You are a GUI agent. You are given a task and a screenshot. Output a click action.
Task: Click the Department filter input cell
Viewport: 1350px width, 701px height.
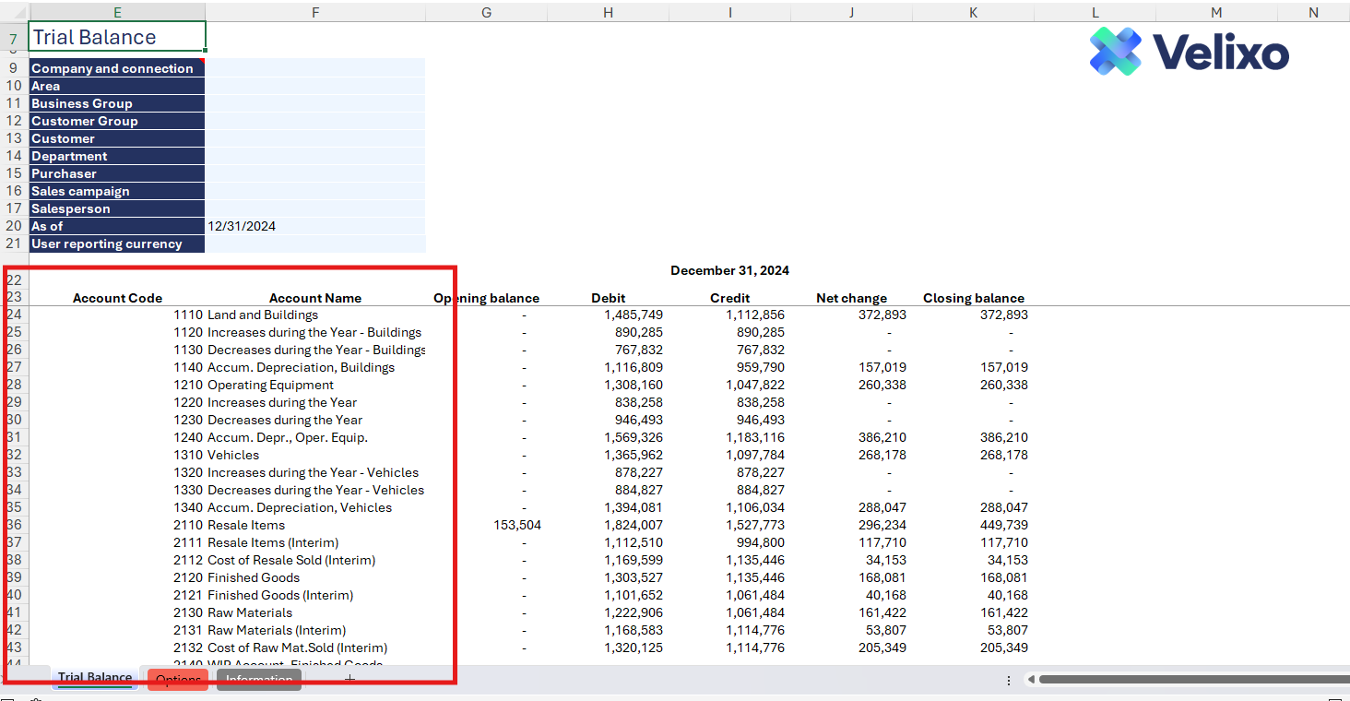(x=314, y=156)
